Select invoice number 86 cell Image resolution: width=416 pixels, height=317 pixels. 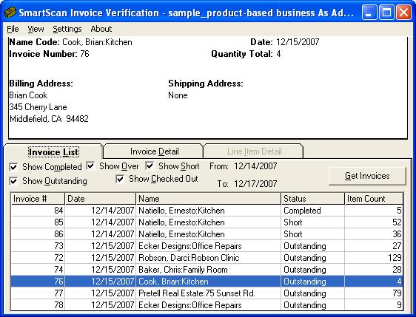pos(38,234)
